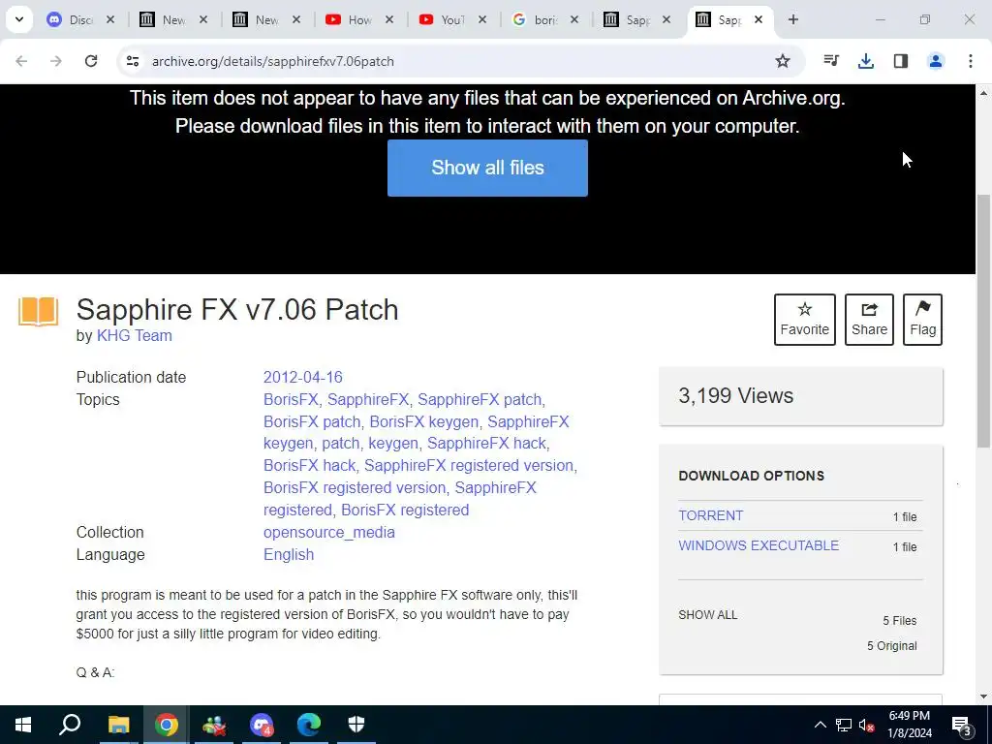This screenshot has height=744, width=992.
Task: Close the active Sapphire tab
Action: tap(759, 19)
